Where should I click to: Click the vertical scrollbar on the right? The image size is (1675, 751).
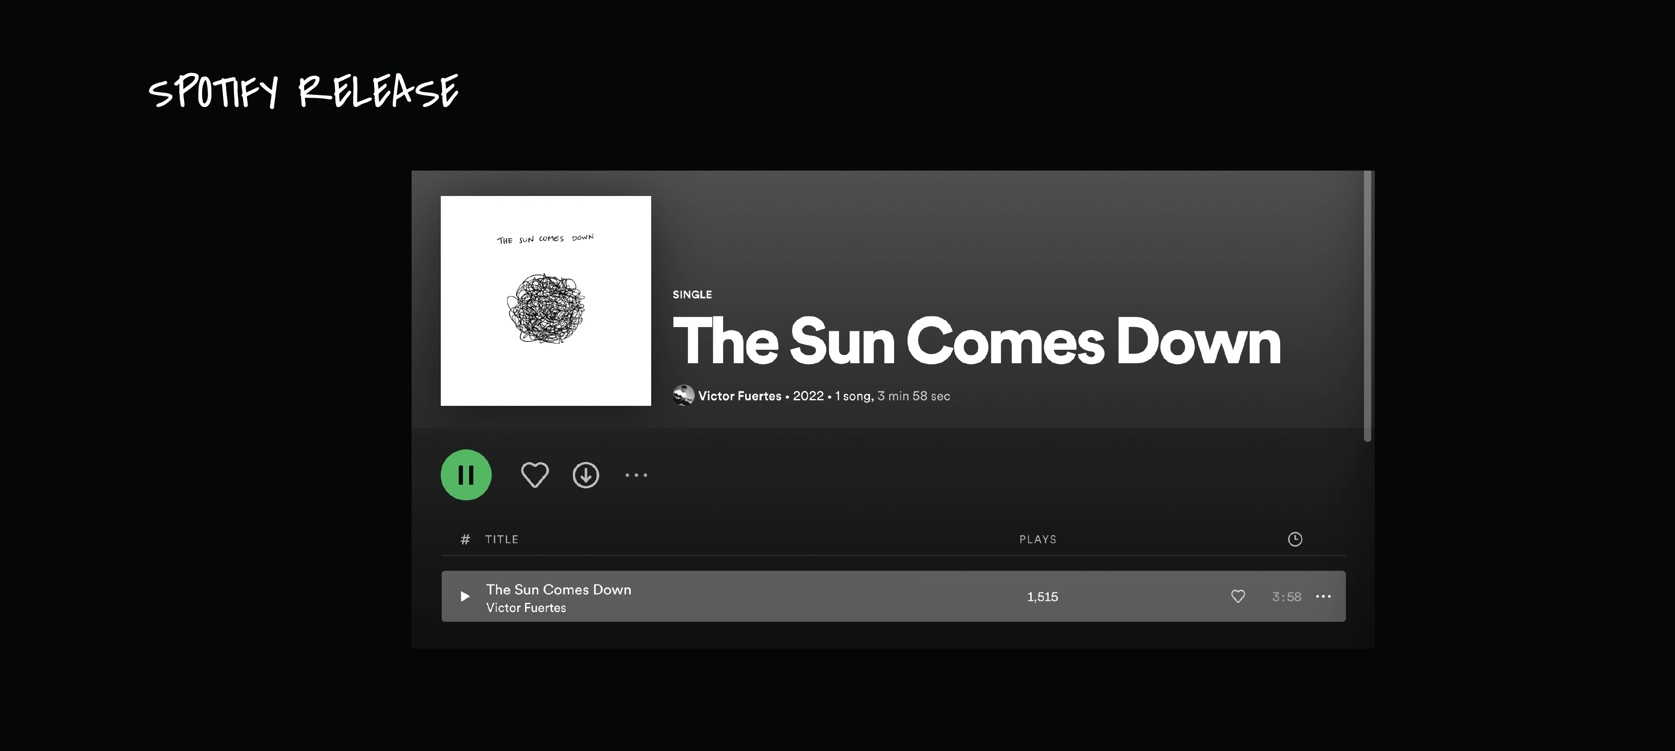point(1367,306)
